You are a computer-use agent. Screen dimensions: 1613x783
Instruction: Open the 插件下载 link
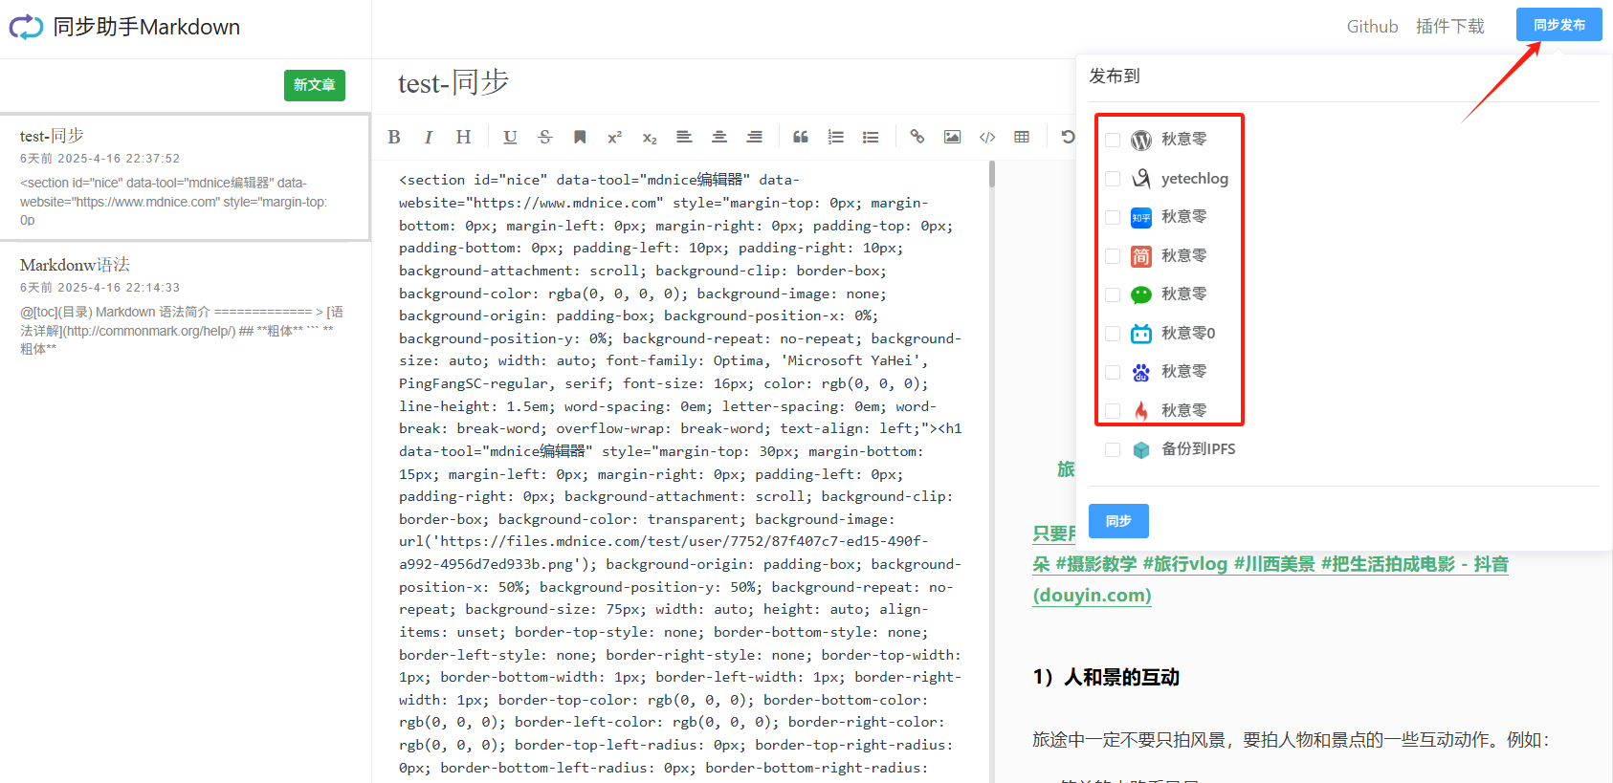coord(1450,27)
